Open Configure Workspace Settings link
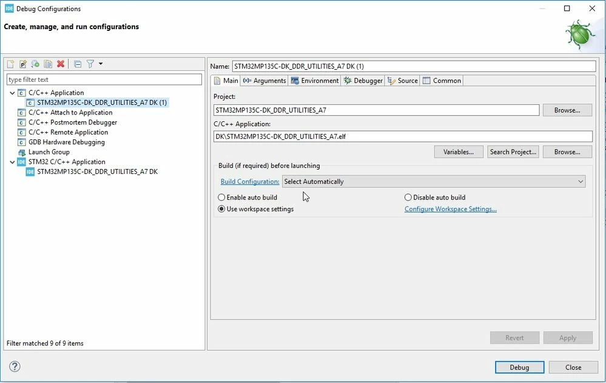Image resolution: width=606 pixels, height=383 pixels. click(450, 209)
